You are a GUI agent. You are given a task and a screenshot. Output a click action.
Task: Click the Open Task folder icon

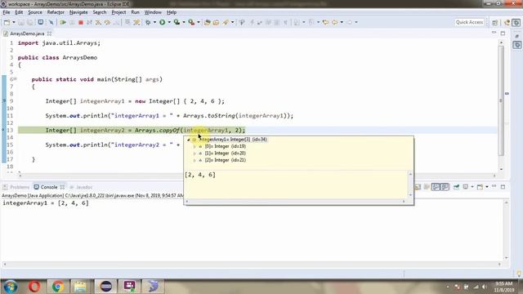coord(216,22)
